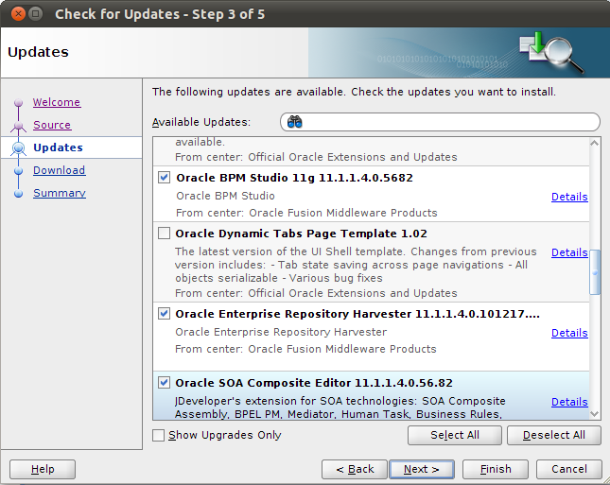610x485 pixels.
Task: Click the Summary step node icon
Action: pyautogui.click(x=18, y=193)
